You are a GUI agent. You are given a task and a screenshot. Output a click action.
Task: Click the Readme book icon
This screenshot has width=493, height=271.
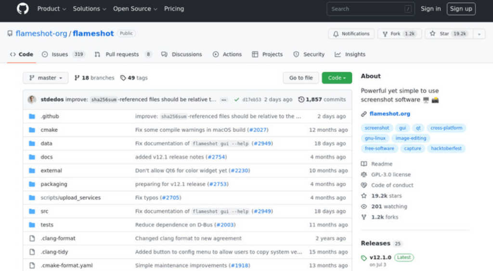point(364,164)
